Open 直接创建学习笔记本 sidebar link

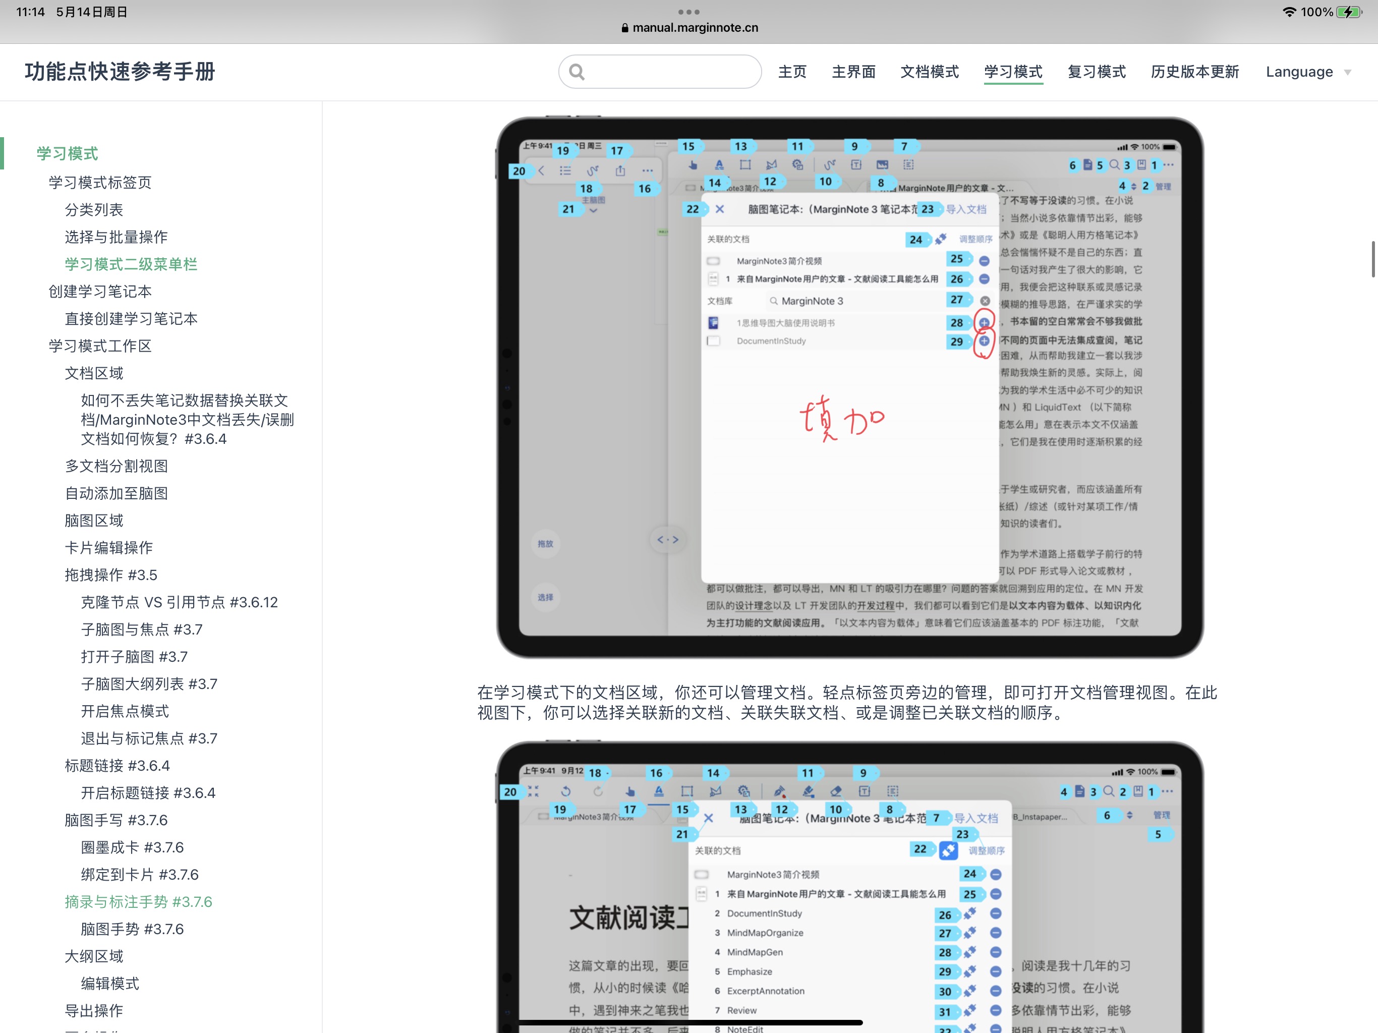pyautogui.click(x=131, y=319)
